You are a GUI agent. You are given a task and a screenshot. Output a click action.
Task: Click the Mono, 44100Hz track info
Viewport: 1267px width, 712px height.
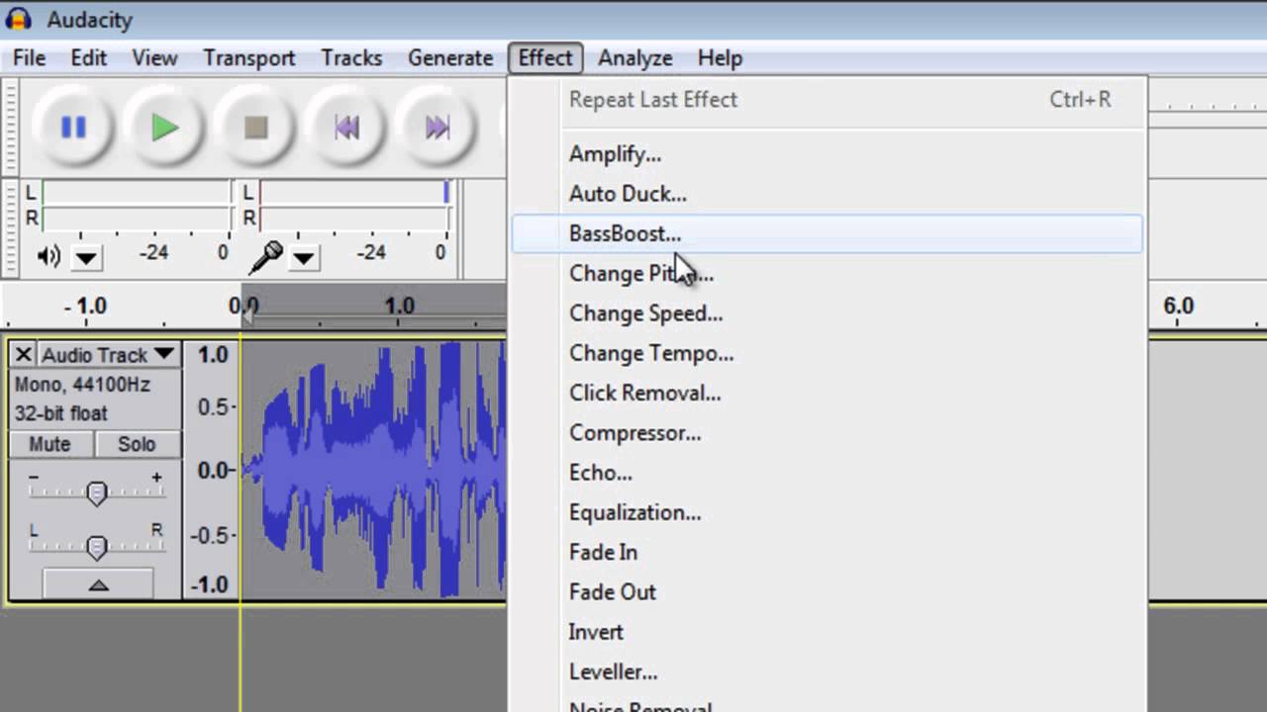pos(82,384)
